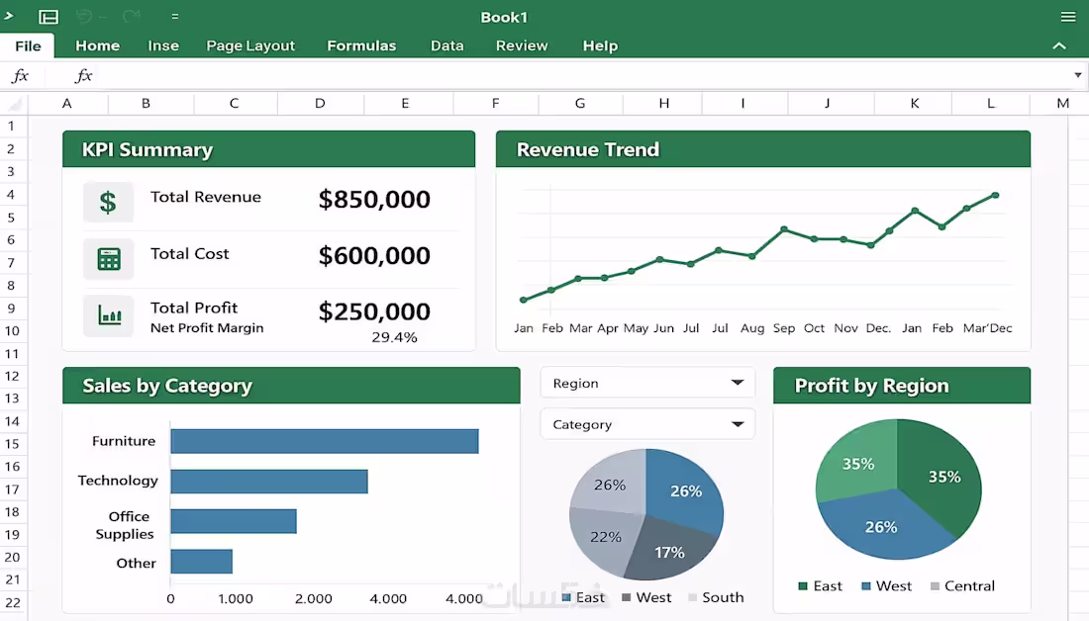This screenshot has height=621, width=1089.
Task: Select column D header
Action: [320, 104]
